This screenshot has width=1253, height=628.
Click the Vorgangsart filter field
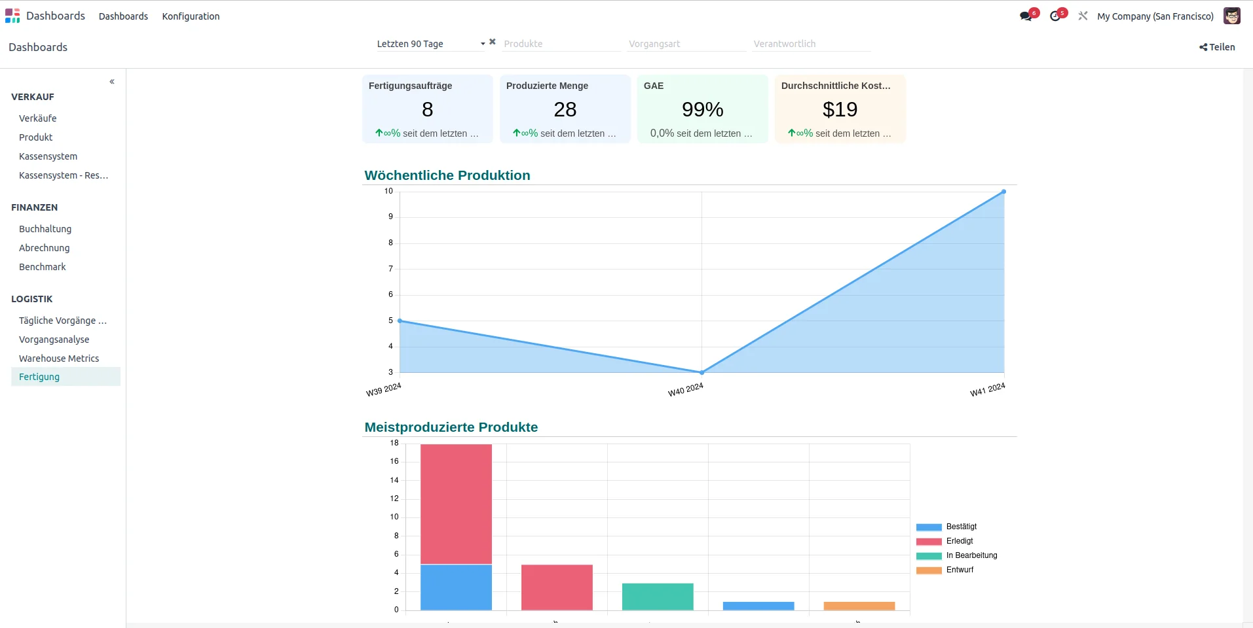click(x=686, y=44)
